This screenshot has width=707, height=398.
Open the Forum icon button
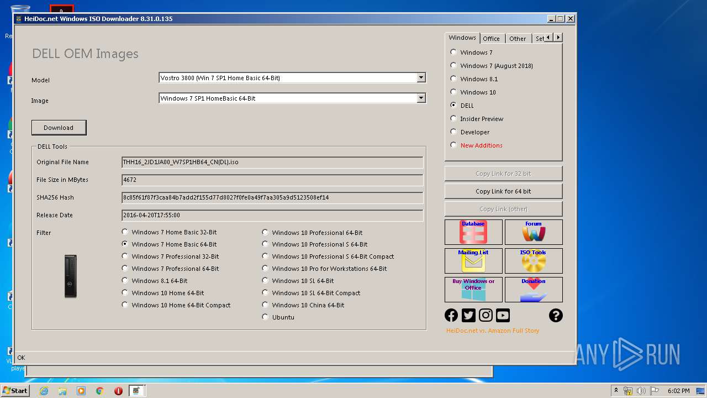click(x=534, y=232)
